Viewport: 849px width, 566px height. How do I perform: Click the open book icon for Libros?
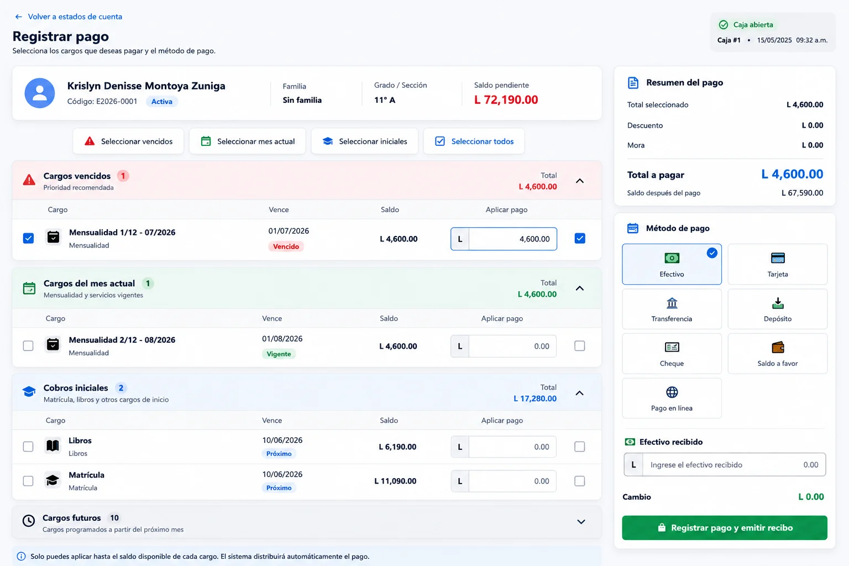pyautogui.click(x=53, y=446)
